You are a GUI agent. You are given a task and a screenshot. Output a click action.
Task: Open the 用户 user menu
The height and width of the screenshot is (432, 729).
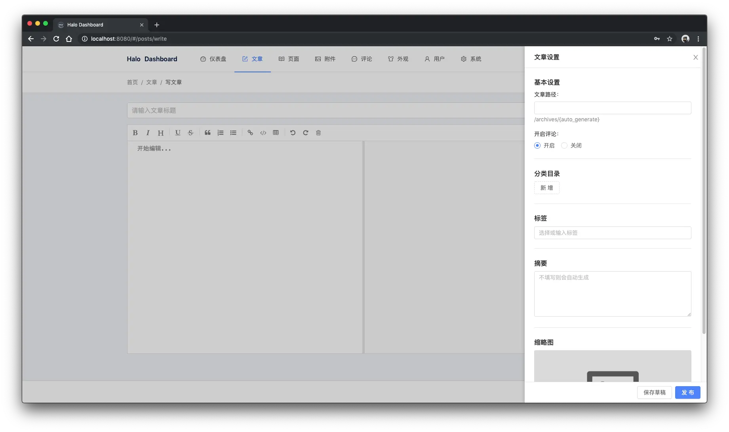434,59
